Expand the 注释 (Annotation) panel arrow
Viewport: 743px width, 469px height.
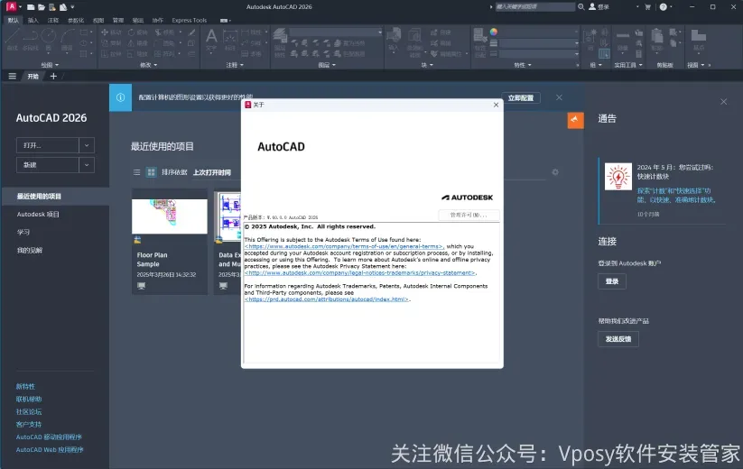[x=241, y=65]
